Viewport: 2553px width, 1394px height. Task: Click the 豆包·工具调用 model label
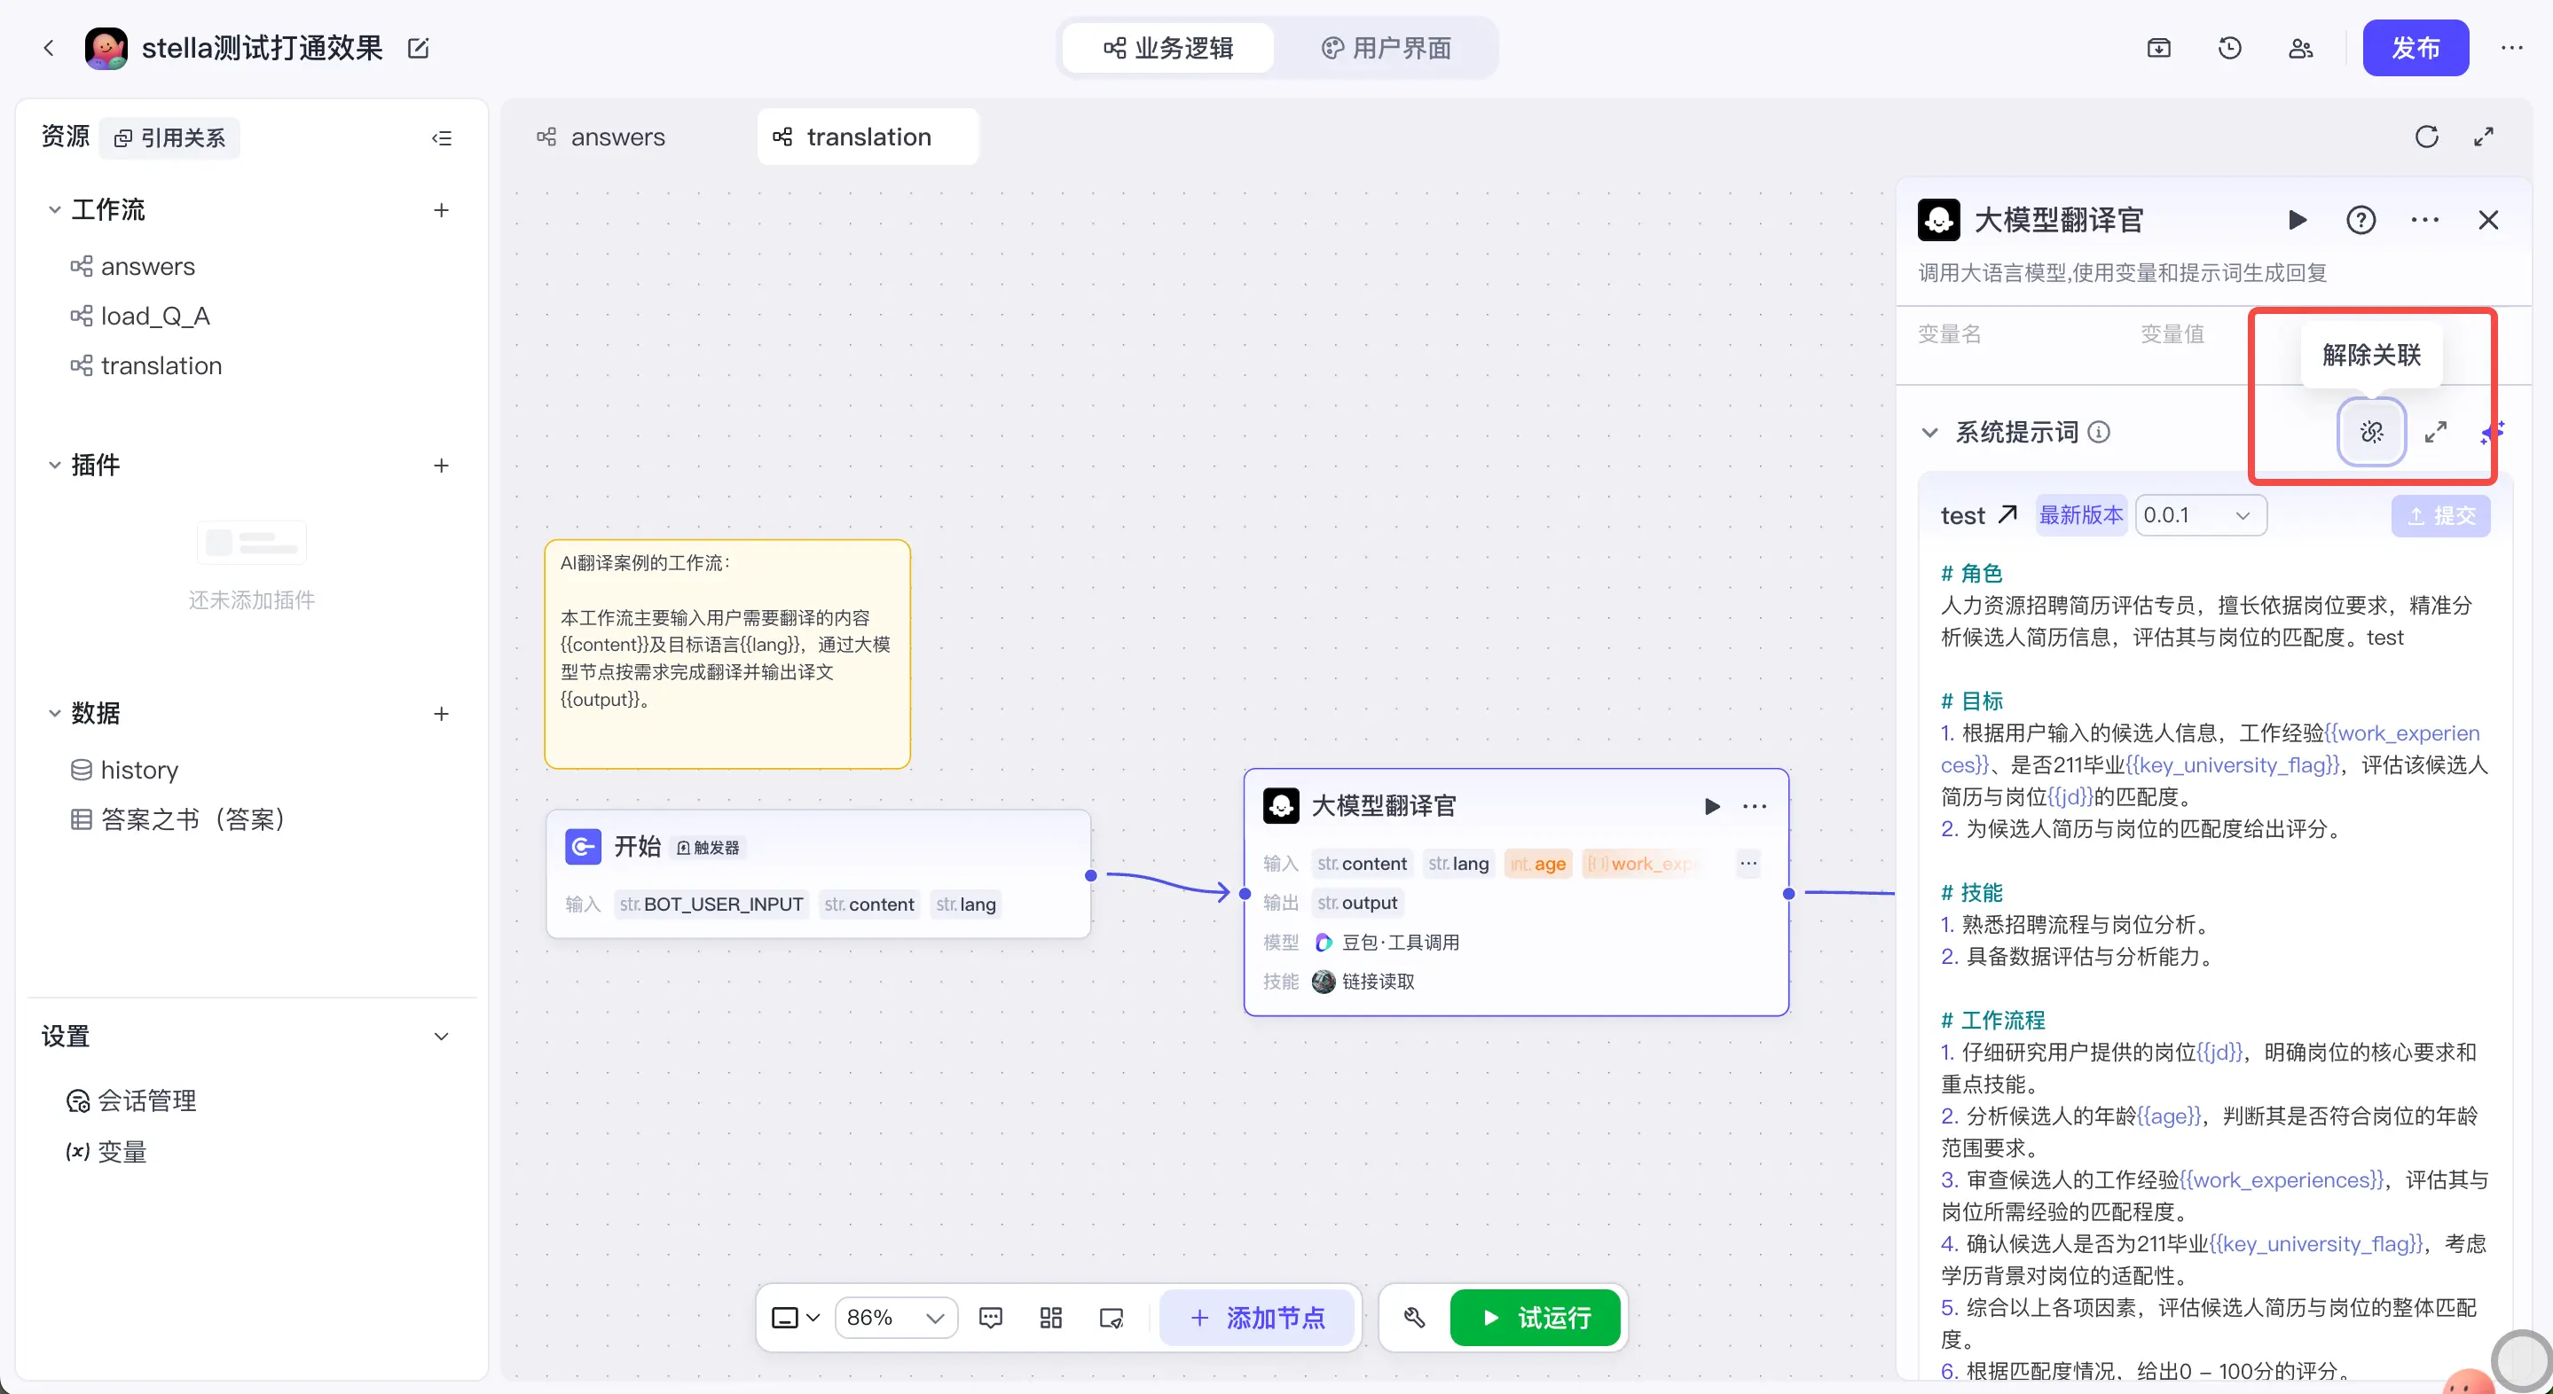1387,943
